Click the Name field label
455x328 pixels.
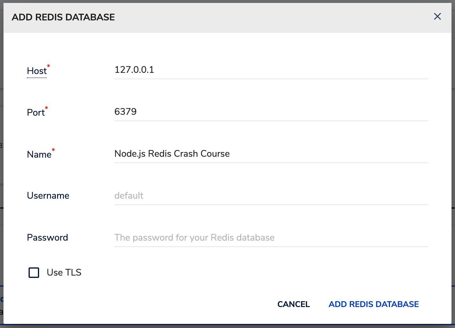(39, 154)
